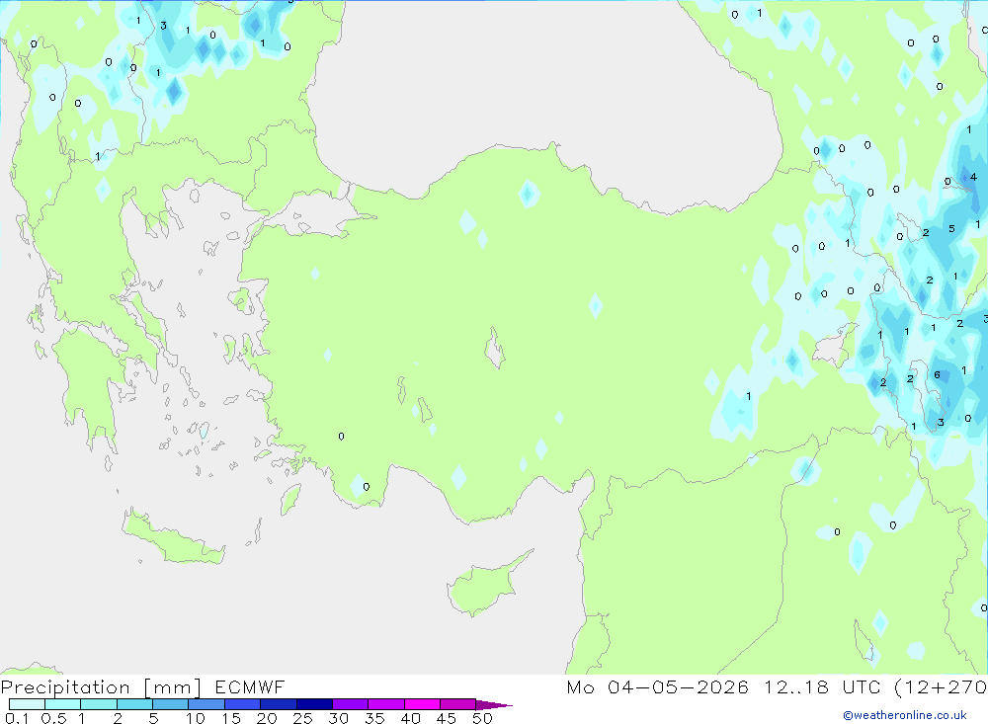Click the 'Precipitation [mm]' title text
The width and height of the screenshot is (988, 724).
tap(101, 687)
